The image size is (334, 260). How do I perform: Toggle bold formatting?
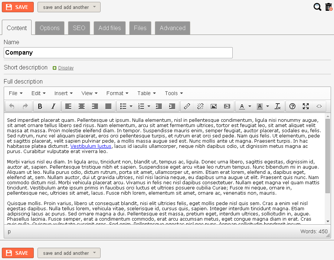click(x=40, y=106)
